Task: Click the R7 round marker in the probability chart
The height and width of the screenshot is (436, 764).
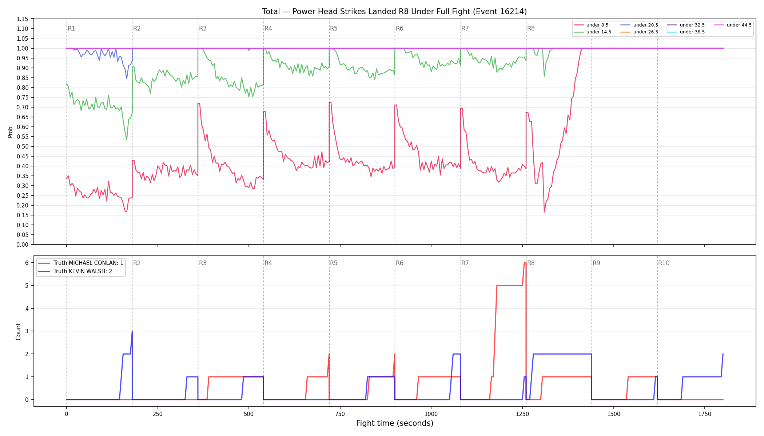Action: click(465, 28)
